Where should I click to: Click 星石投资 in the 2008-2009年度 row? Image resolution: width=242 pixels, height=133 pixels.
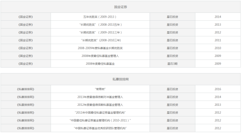pyautogui.click(x=172, y=48)
